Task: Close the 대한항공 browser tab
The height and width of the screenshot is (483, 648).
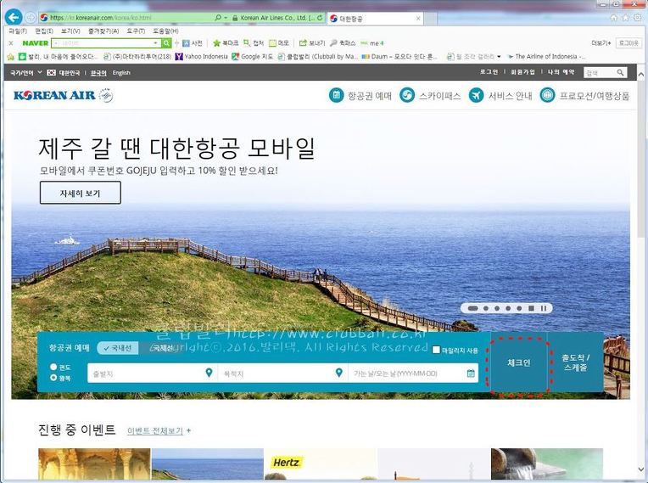Action: click(x=418, y=18)
